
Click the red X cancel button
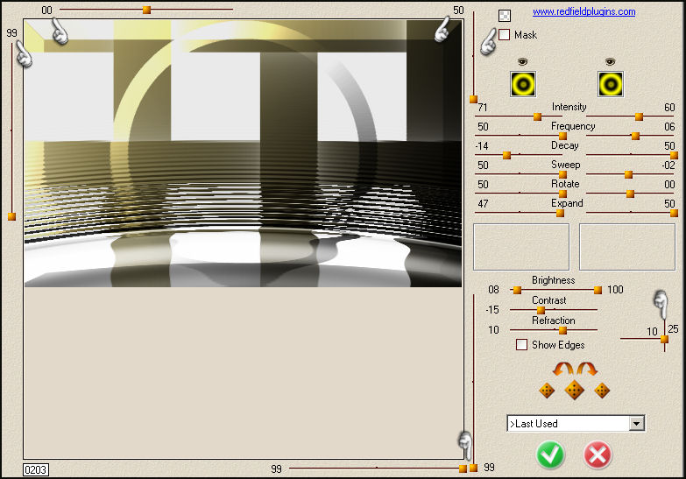[598, 455]
